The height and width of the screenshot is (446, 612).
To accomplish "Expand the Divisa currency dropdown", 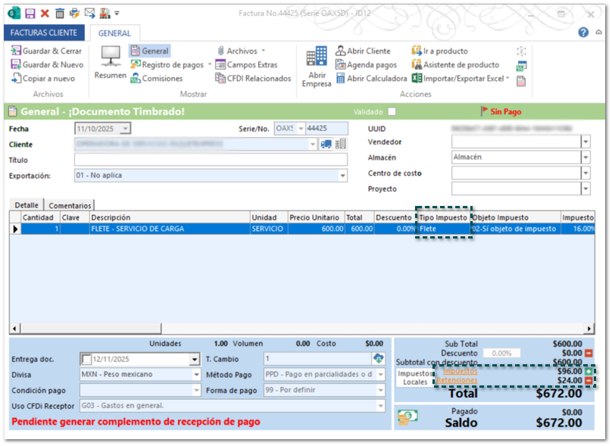I will click(196, 375).
